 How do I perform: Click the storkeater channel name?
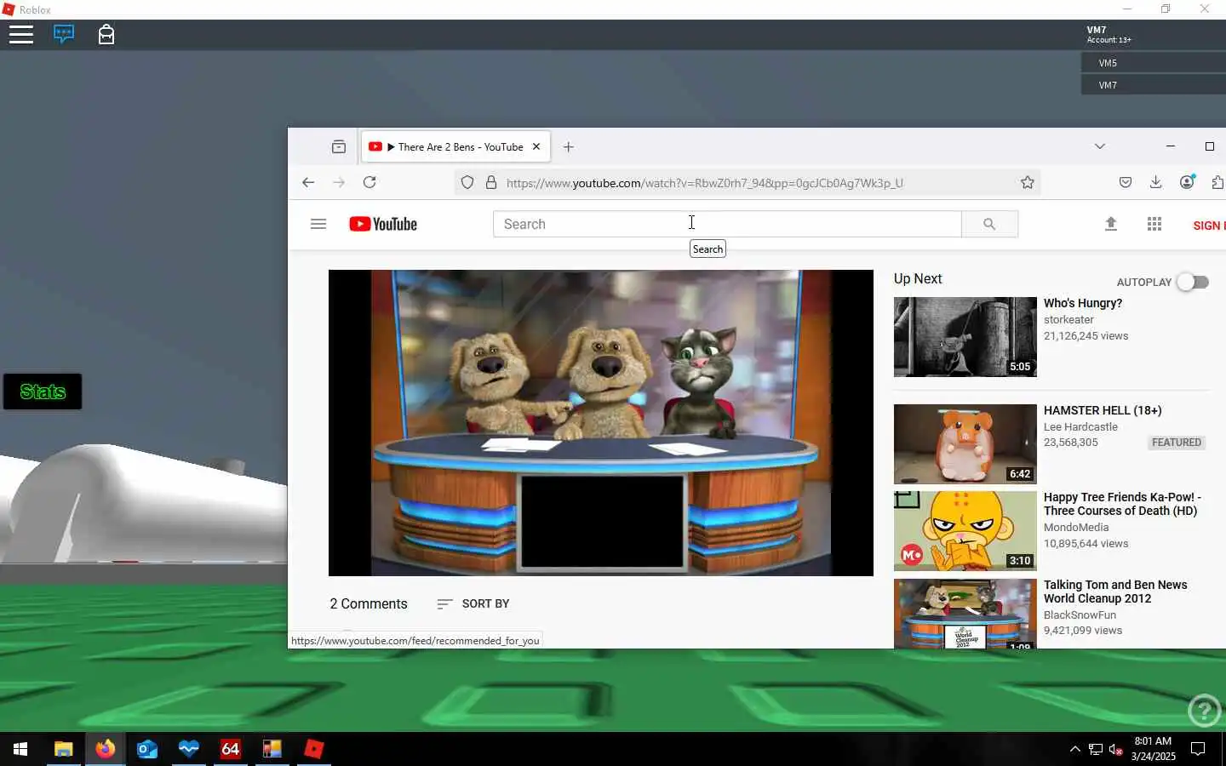pyautogui.click(x=1068, y=320)
